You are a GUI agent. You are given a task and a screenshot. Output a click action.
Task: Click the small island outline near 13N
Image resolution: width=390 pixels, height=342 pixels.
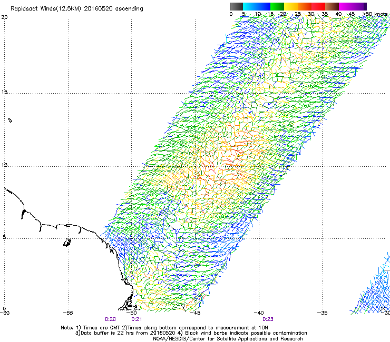tap(10, 120)
